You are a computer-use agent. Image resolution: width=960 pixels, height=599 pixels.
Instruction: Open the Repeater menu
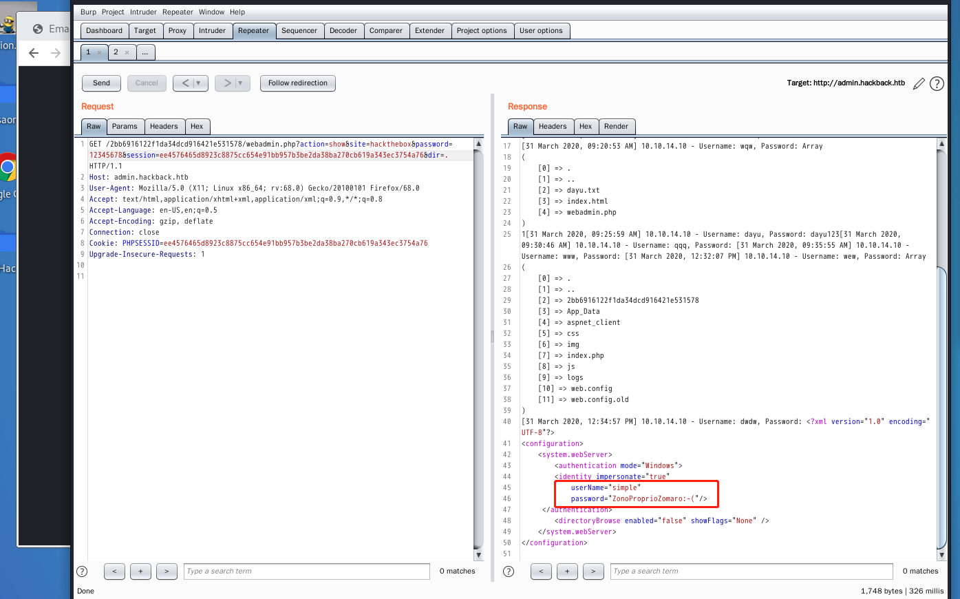pyautogui.click(x=178, y=12)
